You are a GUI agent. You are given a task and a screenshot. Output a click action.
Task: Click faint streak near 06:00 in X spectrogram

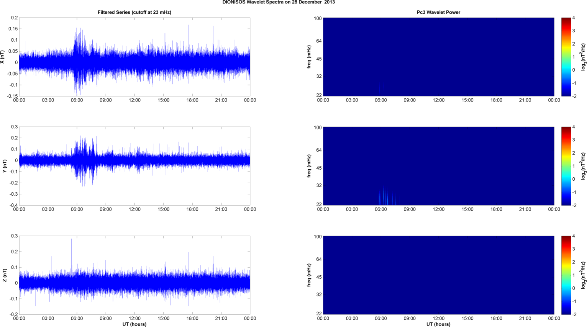coord(380,89)
